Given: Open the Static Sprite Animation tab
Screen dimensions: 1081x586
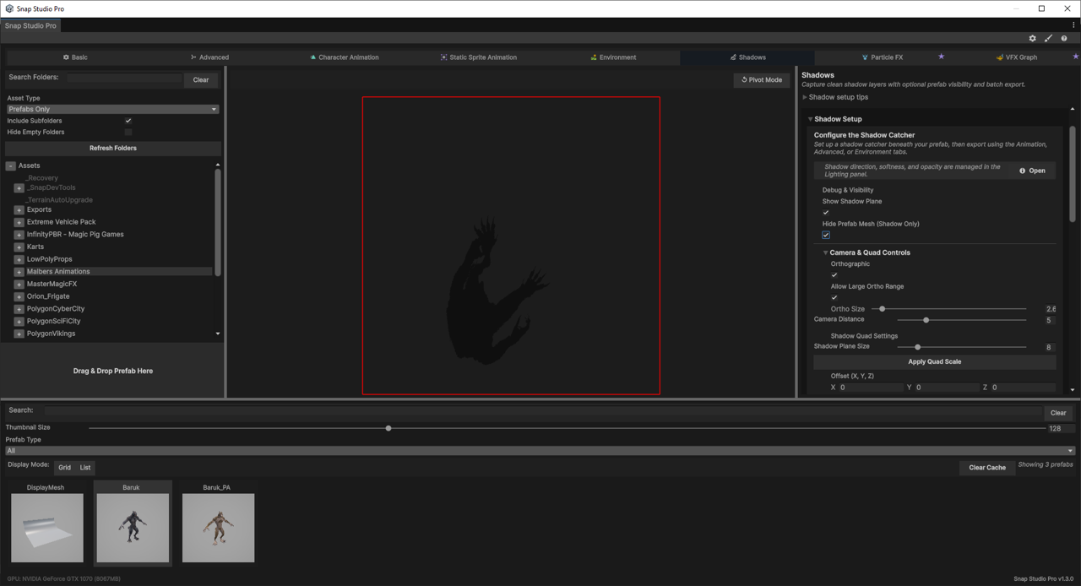Looking at the screenshot, I should point(478,57).
